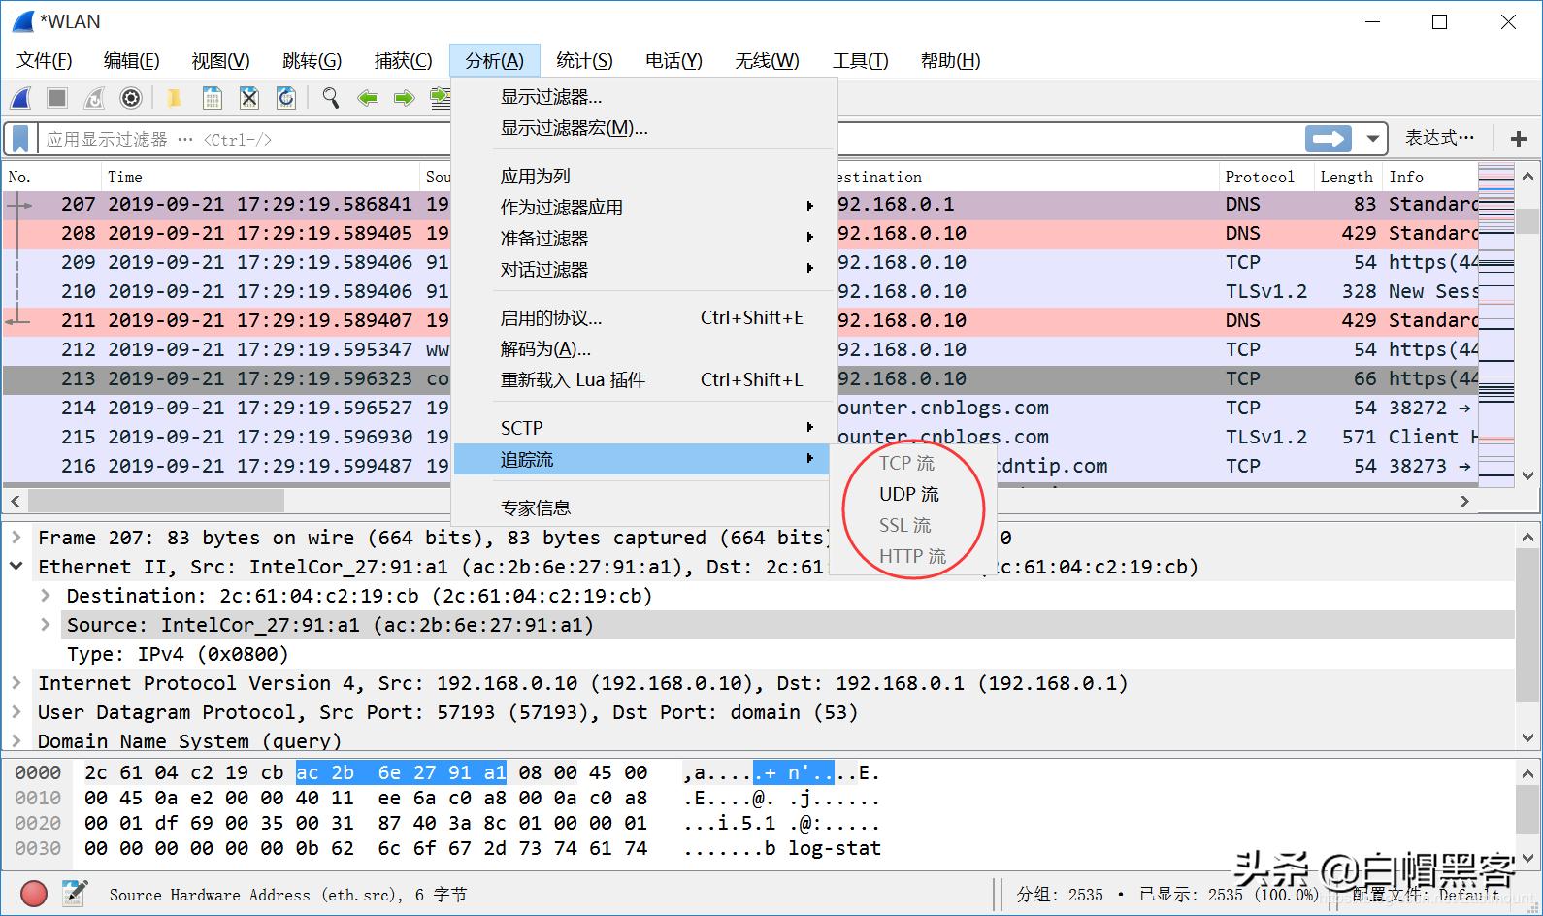Click the find packet magnifier icon

click(331, 98)
